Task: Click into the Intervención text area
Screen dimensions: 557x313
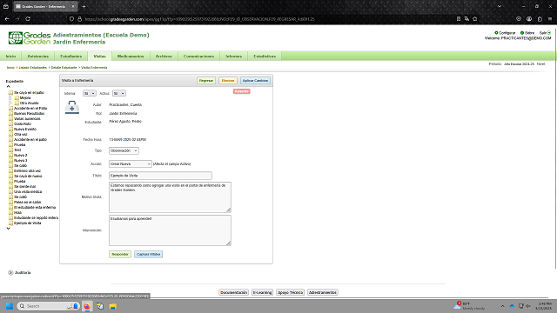Action: [170, 230]
